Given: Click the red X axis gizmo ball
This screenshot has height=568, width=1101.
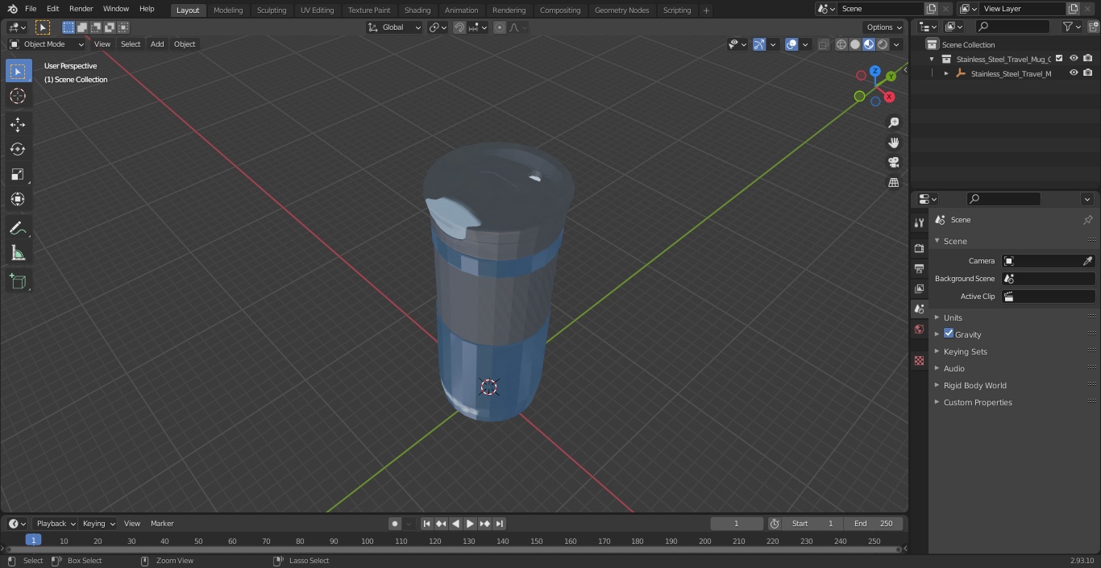Looking at the screenshot, I should 889,97.
